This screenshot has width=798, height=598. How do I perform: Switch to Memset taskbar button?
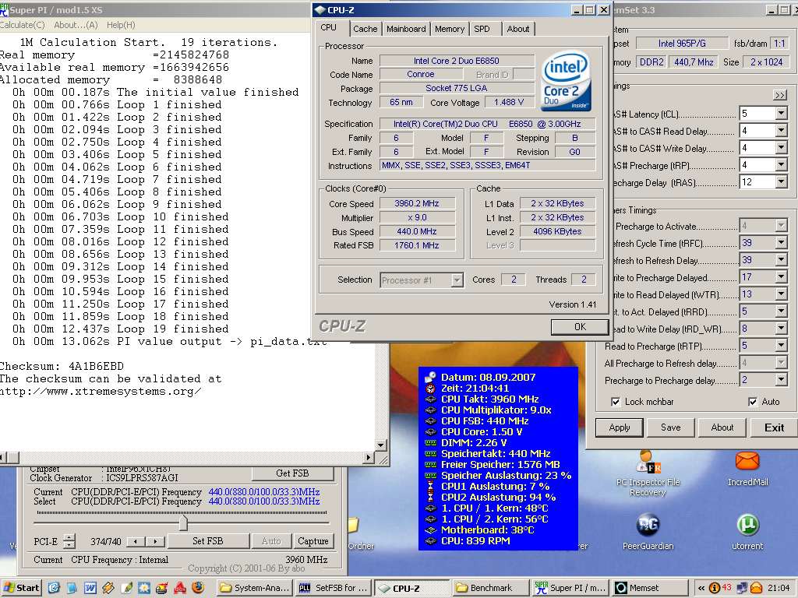coord(649,588)
